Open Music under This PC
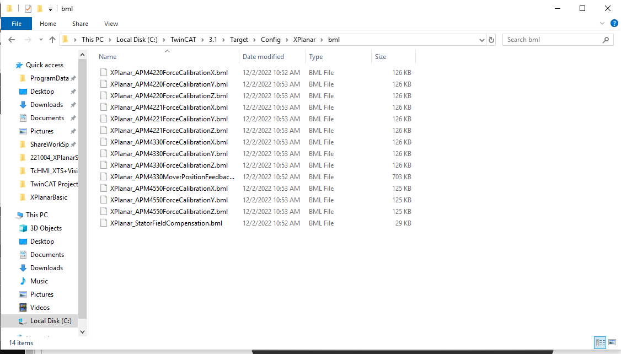Screen dimensions: 621x354 pyautogui.click(x=39, y=281)
